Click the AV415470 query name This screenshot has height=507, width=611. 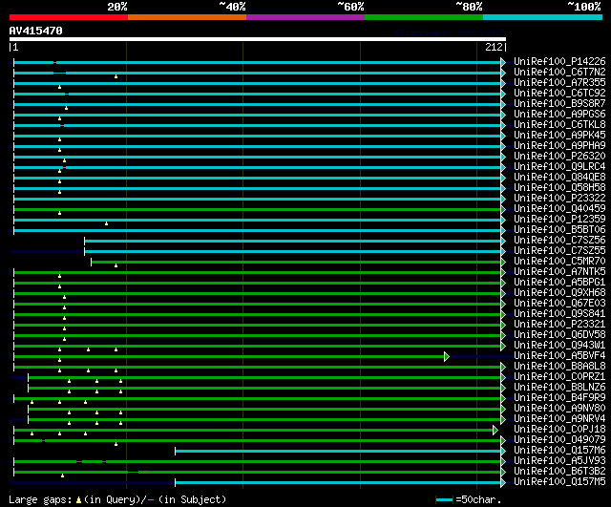(36, 31)
